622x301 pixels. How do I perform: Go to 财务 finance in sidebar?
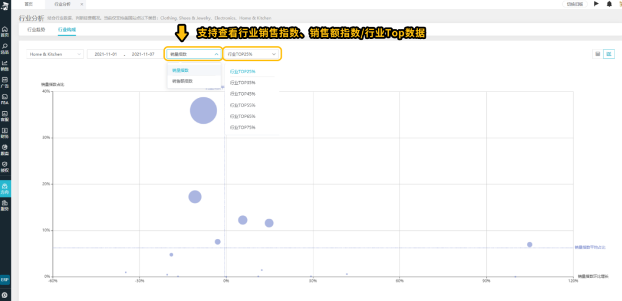click(5, 133)
